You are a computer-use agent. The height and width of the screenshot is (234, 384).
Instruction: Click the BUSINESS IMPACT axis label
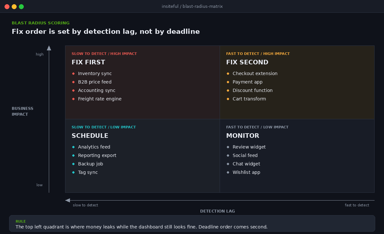pyautogui.click(x=22, y=111)
